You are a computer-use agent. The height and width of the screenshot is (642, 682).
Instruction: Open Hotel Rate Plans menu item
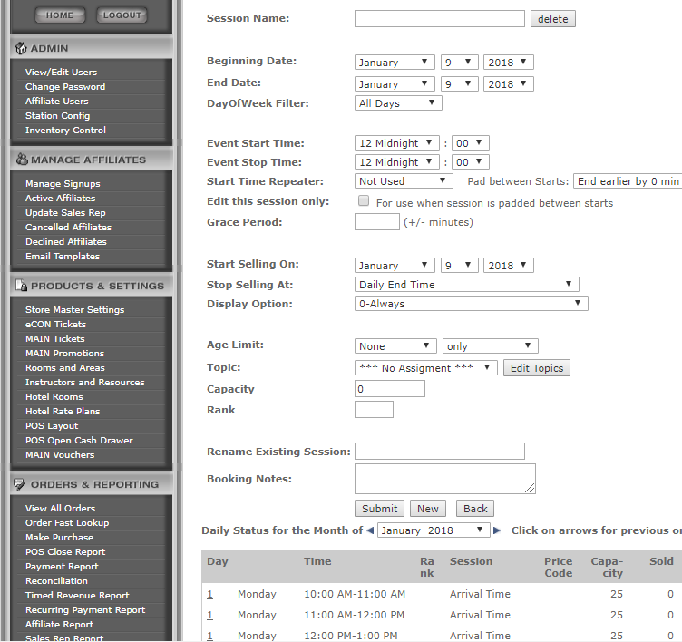(63, 411)
